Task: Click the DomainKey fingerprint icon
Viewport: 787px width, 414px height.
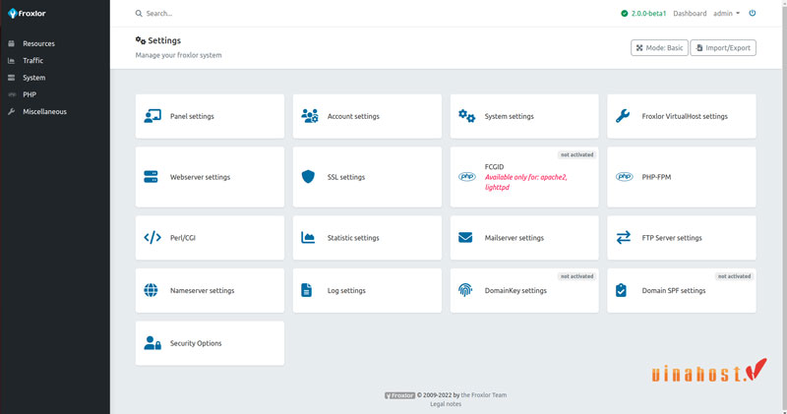Action: tap(465, 290)
